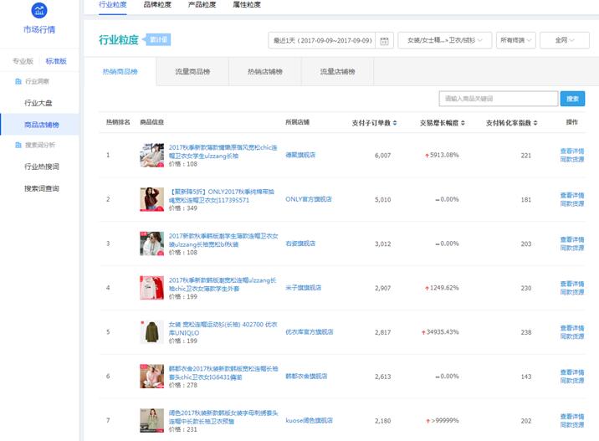Viewport: 599px width, 441px height.
Task: Sort by 支付转化率指数 using its sort arrows
Action: pos(535,123)
